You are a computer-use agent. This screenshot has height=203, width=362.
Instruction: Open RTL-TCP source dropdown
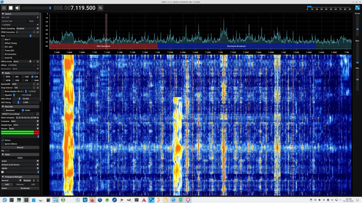(x=20, y=18)
